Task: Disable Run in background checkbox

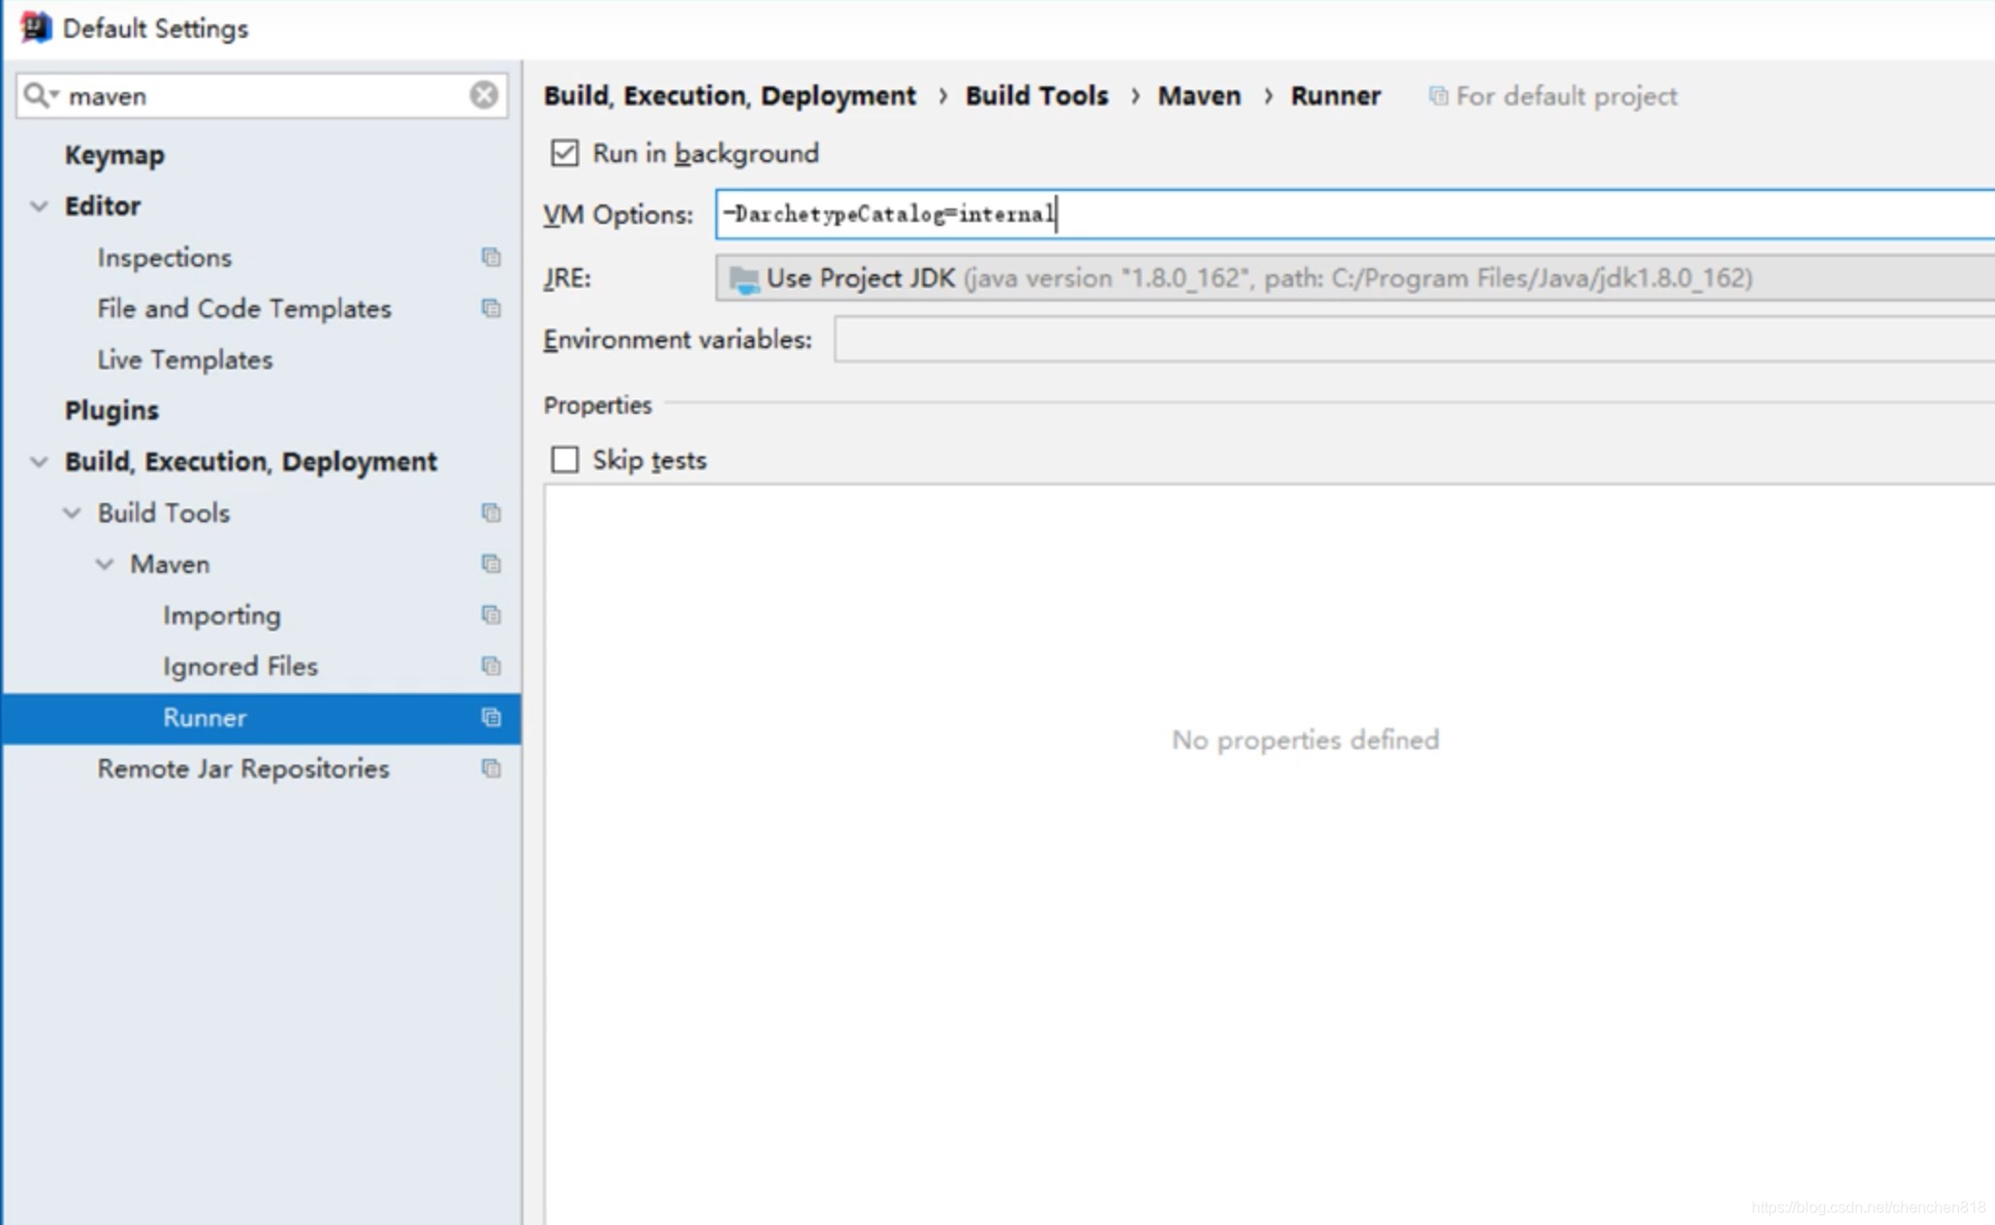Action: click(564, 153)
